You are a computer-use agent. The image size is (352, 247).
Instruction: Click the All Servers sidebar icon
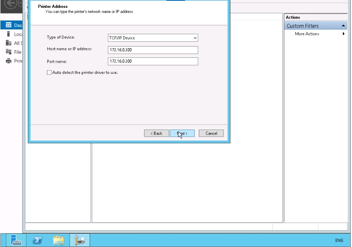(x=8, y=43)
